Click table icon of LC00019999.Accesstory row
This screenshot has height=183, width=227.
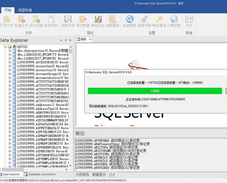click(14, 70)
